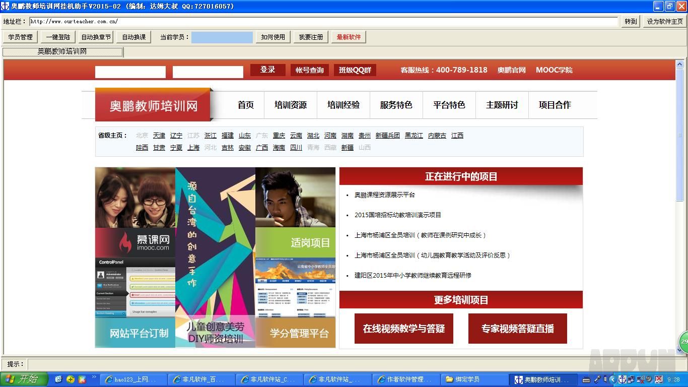Click the 网站平台订制 tile
The image size is (688, 387).
pyautogui.click(x=135, y=333)
